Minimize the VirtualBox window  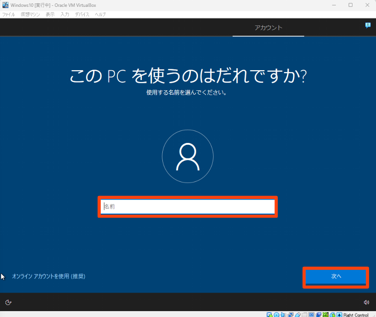point(334,5)
